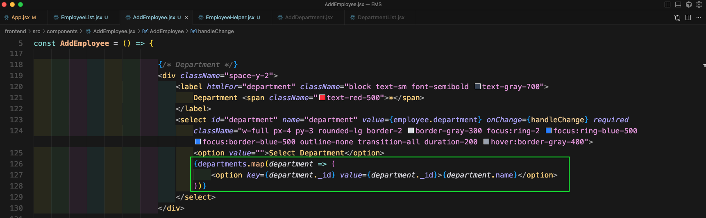This screenshot has width=706, height=218.
Task: Click the components breadcrumb
Action: click(62, 31)
